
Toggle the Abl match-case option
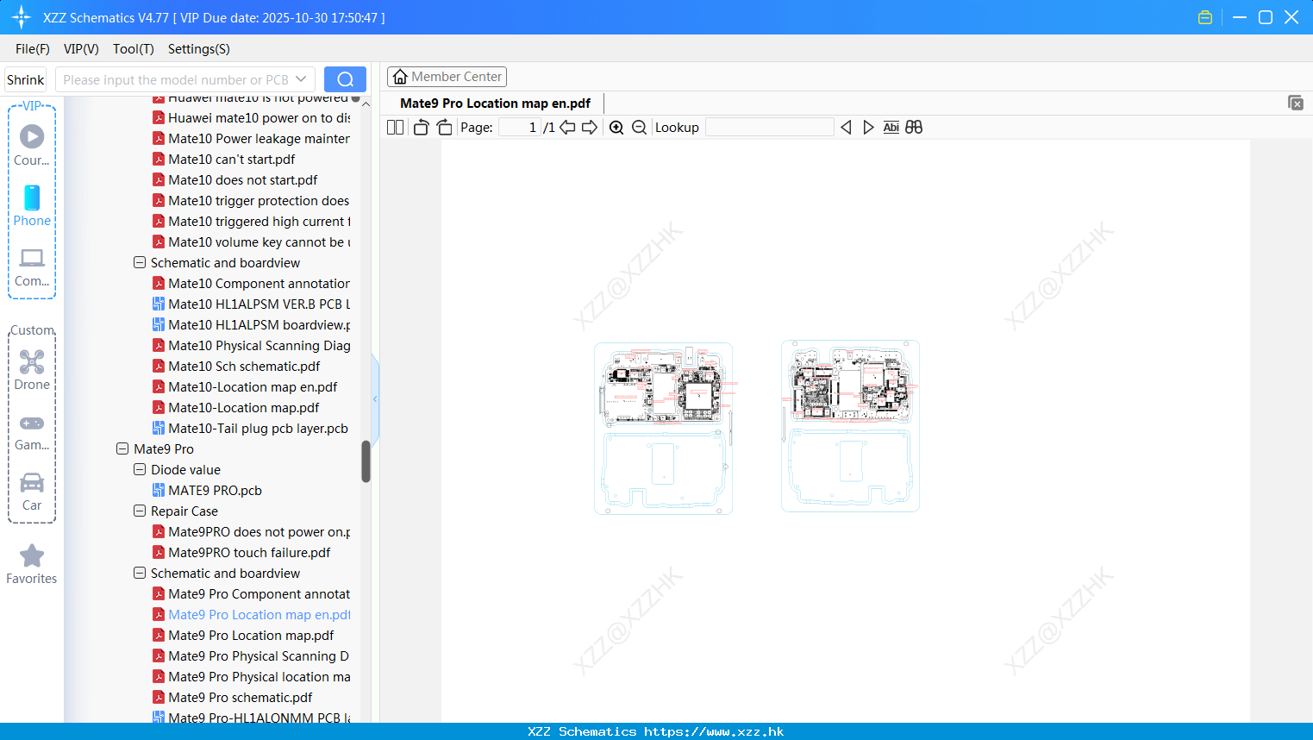tap(891, 128)
